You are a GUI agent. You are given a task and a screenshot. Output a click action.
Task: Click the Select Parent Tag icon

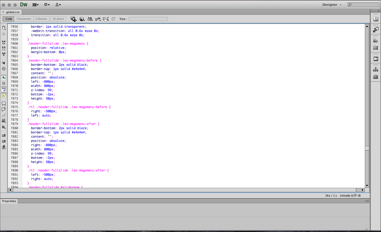(x=4, y=63)
